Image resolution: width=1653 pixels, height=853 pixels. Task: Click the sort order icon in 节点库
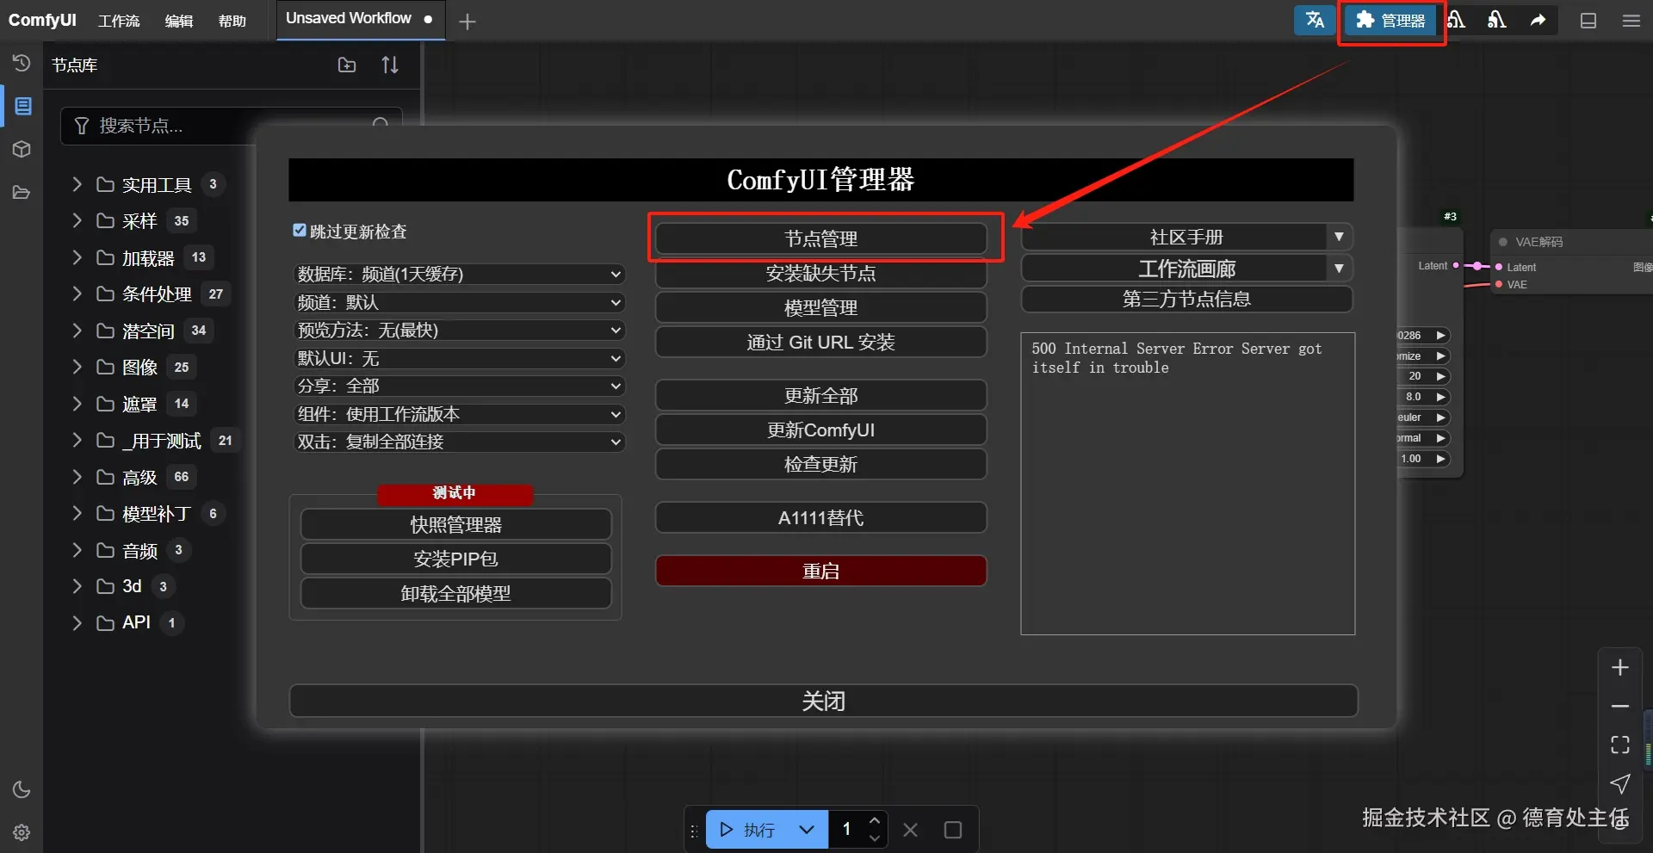pyautogui.click(x=390, y=65)
